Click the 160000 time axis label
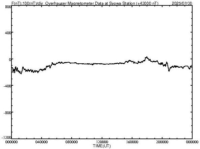The width and height of the screenshot is (200, 149). click(x=132, y=142)
